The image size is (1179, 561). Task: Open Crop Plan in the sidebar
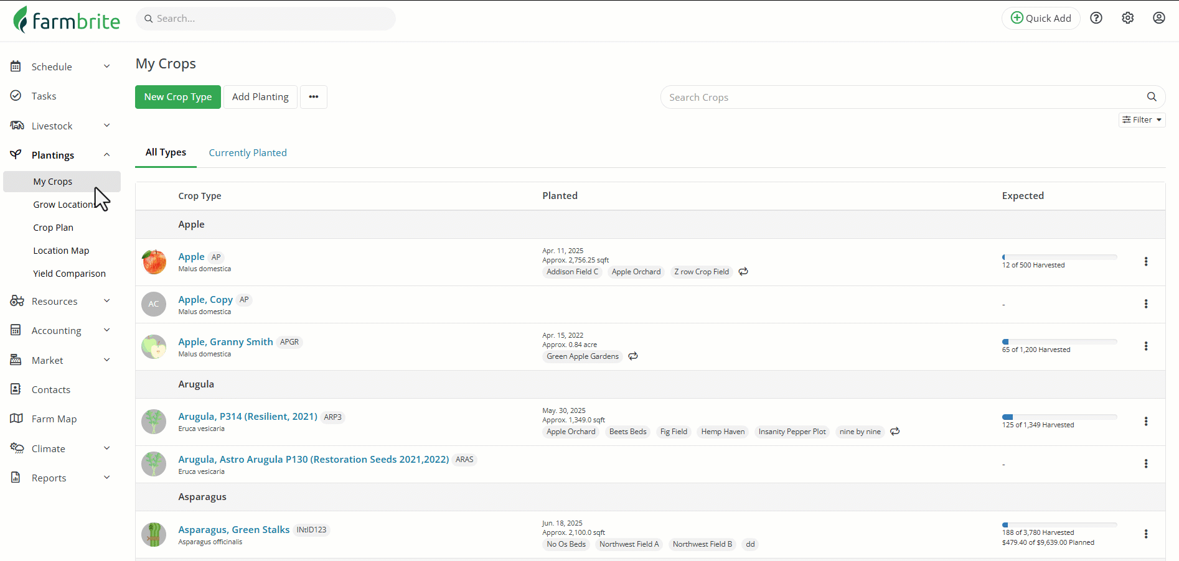54,228
